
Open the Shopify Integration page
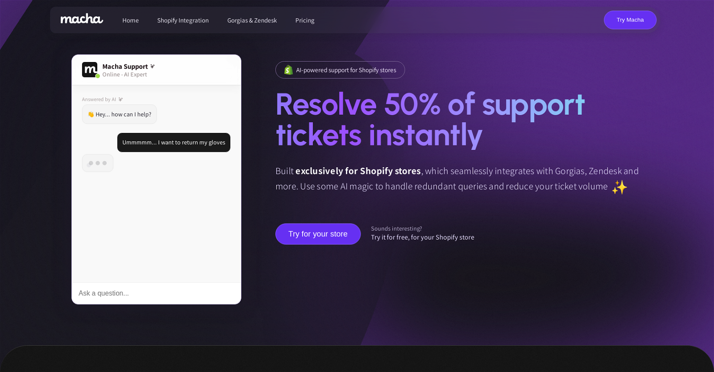click(x=183, y=21)
